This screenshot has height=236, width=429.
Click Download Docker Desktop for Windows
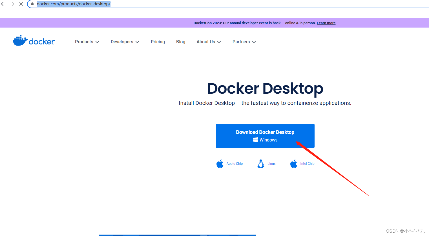click(265, 136)
